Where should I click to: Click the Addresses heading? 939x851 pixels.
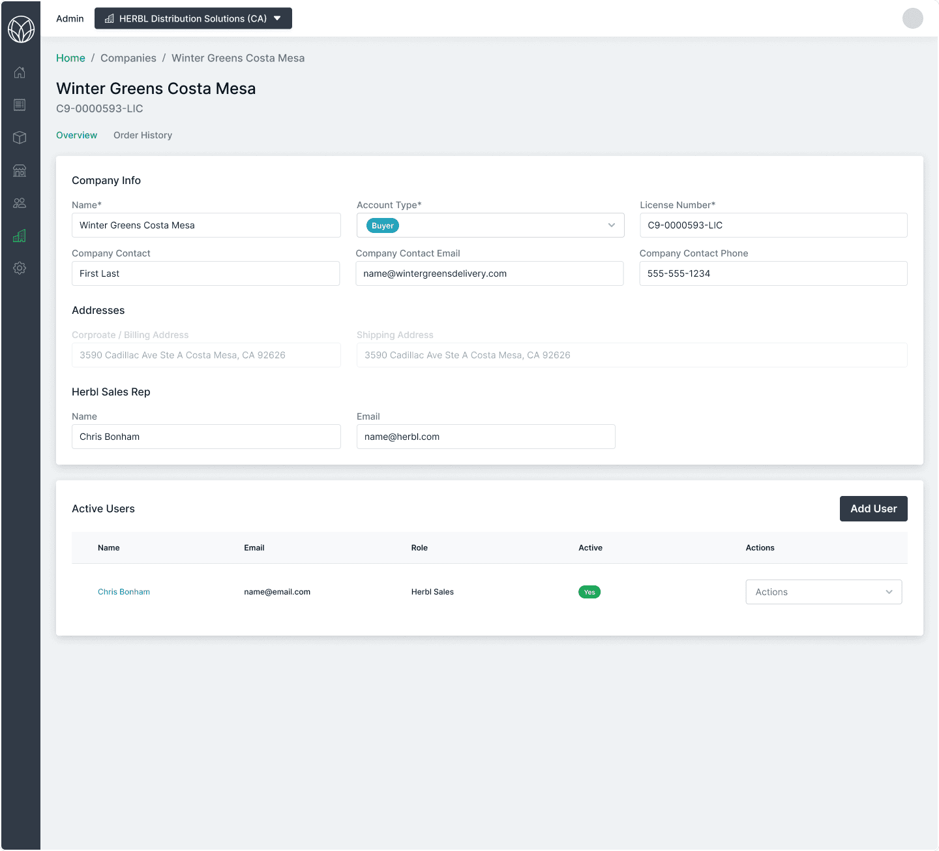[98, 310]
